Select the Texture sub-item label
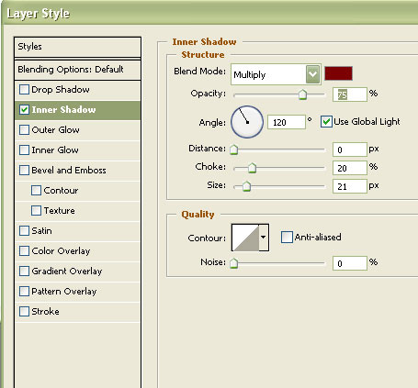The image size is (418, 388). 59,211
